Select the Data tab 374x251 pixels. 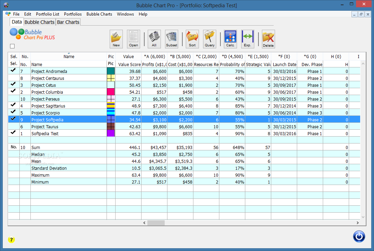pyautogui.click(x=17, y=22)
